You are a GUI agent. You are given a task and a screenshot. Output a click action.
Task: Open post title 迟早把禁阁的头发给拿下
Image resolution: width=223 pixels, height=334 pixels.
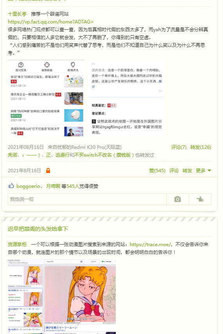(x=38, y=229)
